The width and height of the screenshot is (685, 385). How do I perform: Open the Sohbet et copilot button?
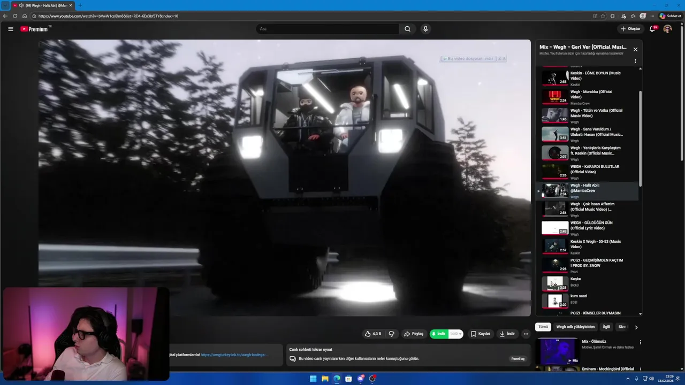pyautogui.click(x=670, y=16)
